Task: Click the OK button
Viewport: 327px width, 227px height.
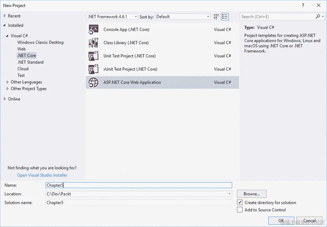Action: click(x=281, y=221)
